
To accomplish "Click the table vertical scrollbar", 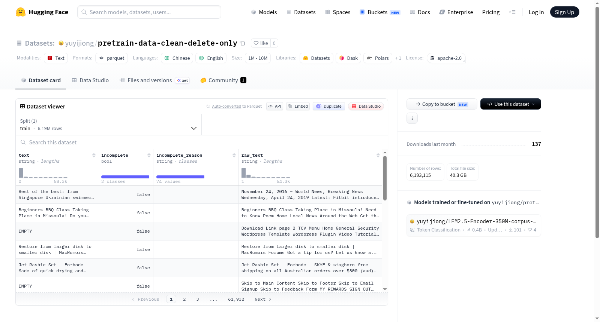I will pos(385,178).
